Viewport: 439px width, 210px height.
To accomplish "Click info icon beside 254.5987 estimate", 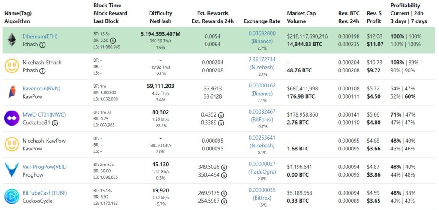I will pyautogui.click(x=224, y=201).
